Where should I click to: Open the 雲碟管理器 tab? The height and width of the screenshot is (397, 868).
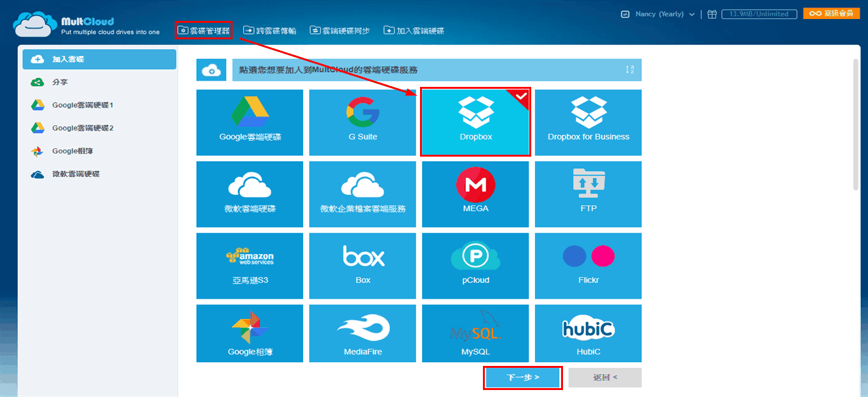click(203, 30)
